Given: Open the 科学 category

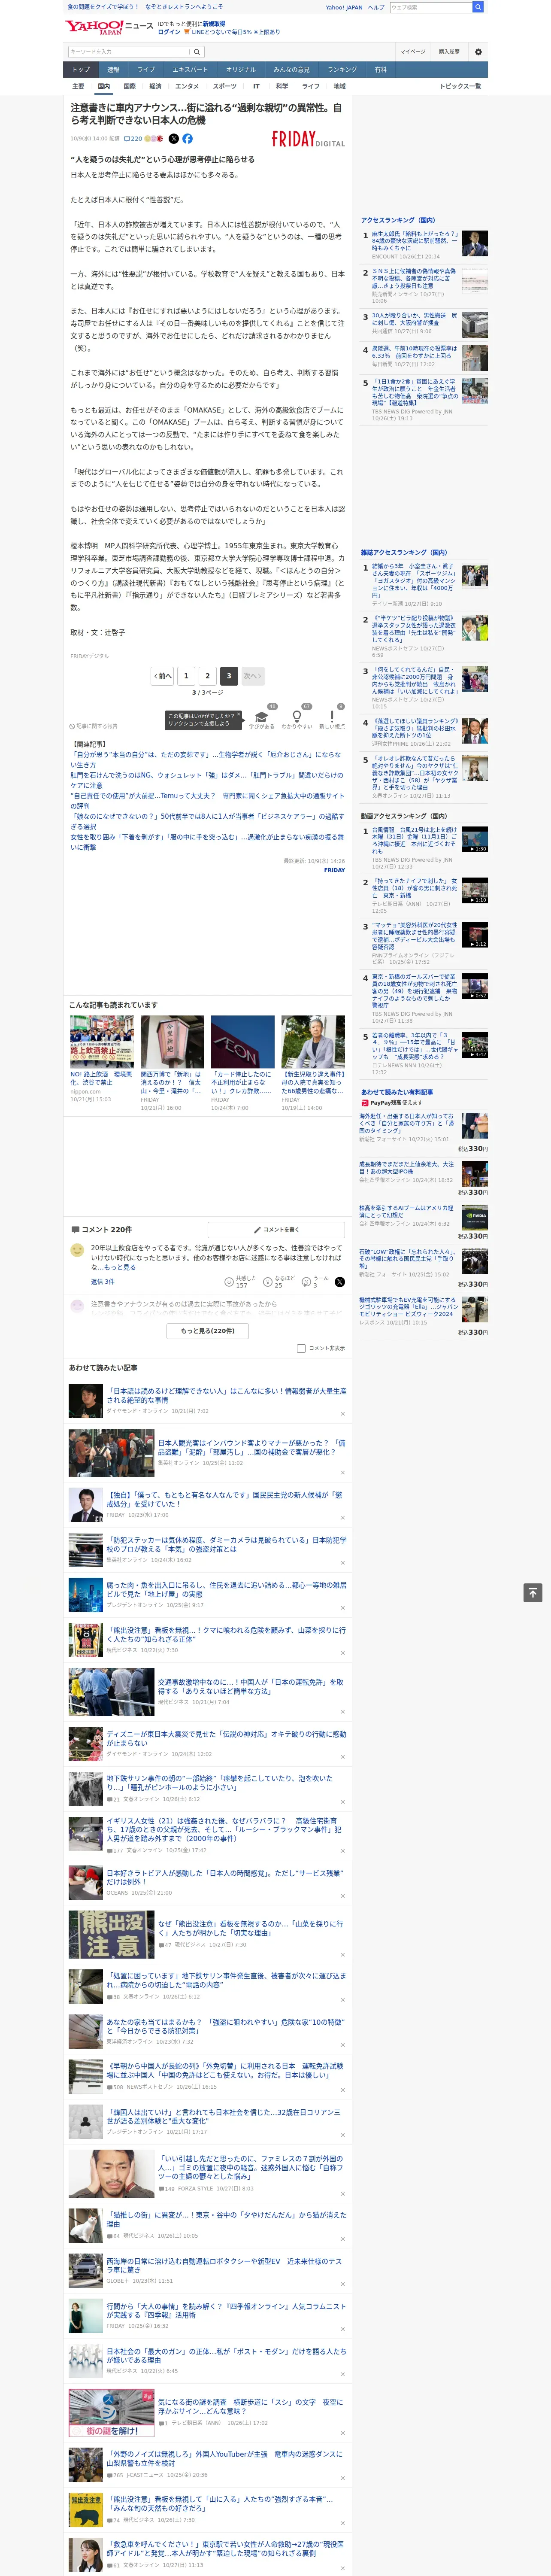Looking at the screenshot, I should click(282, 86).
